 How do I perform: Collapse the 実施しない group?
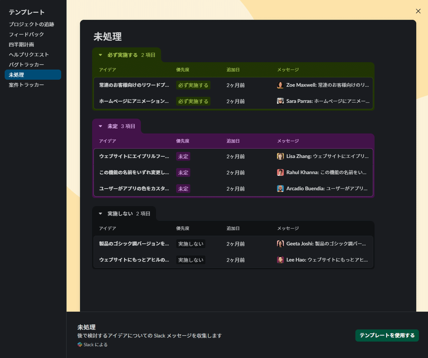[x=101, y=214]
